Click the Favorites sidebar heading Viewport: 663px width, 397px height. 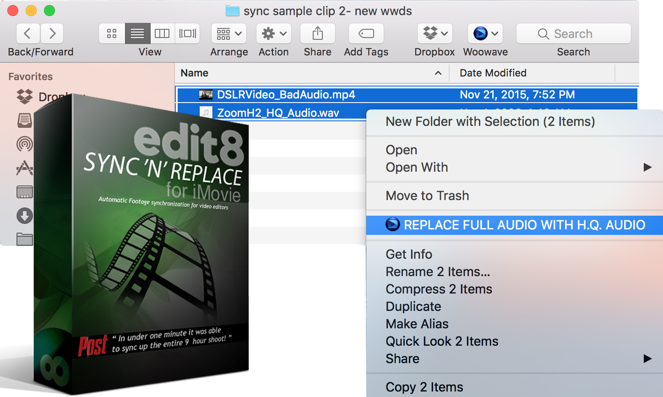coord(31,76)
